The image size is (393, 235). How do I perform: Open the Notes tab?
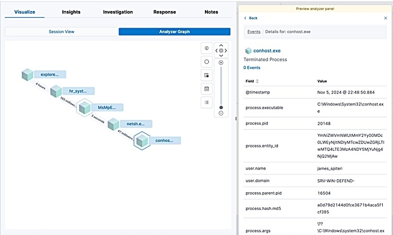pyautogui.click(x=211, y=12)
